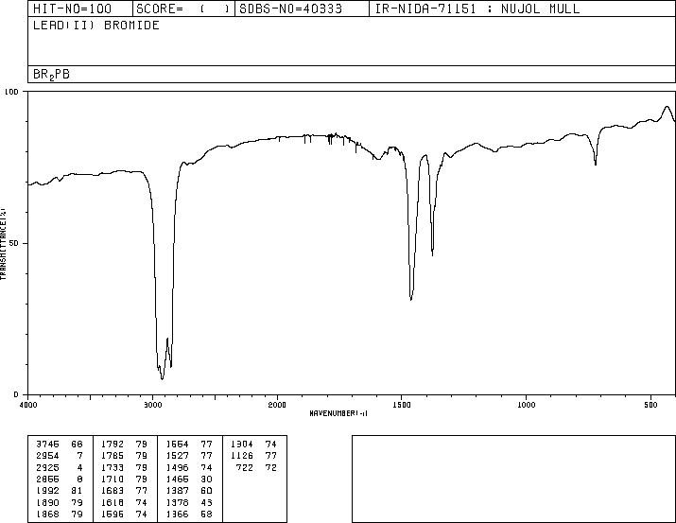This screenshot has width=676, height=523.
Task: Click the 2000 x-axis tick label
Action: tap(277, 405)
